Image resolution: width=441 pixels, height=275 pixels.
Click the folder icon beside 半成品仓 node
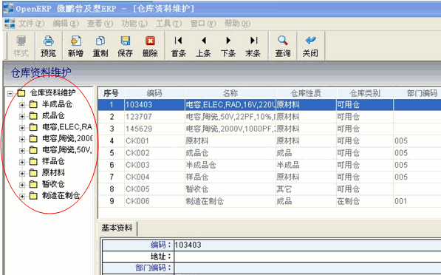[x=33, y=104]
